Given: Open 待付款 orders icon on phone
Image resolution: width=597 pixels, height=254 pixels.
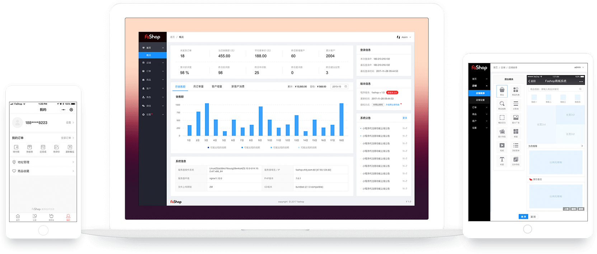Looking at the screenshot, I should pos(16,147).
